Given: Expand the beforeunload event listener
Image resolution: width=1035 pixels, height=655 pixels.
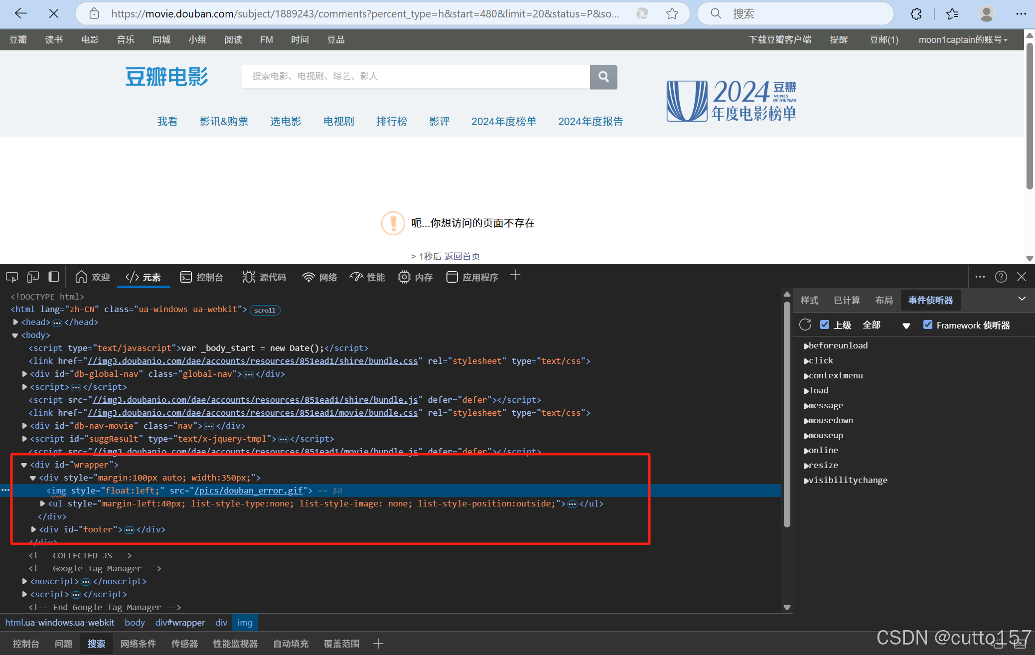Looking at the screenshot, I should (x=806, y=346).
